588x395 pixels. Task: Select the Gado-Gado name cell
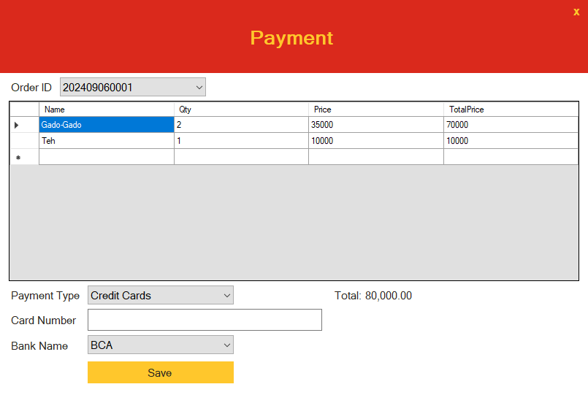pyautogui.click(x=107, y=125)
